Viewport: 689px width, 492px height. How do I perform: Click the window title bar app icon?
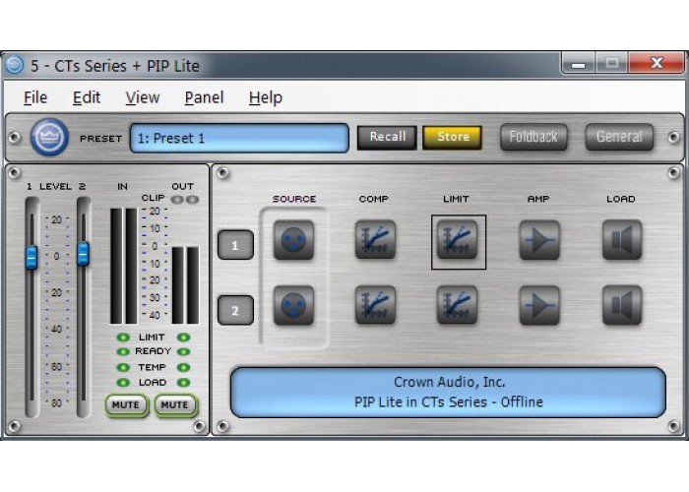[x=15, y=66]
